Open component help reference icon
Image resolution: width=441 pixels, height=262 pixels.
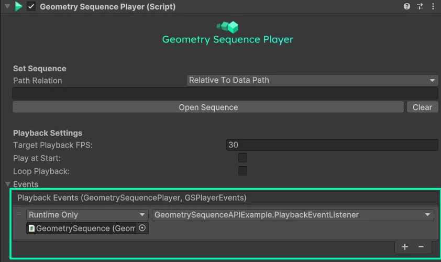[x=406, y=6]
